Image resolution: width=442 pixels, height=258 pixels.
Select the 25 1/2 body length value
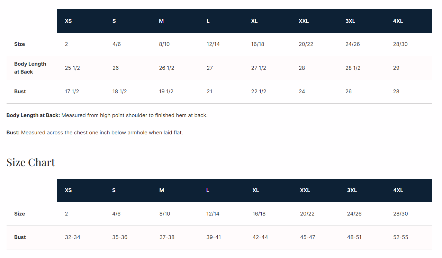click(x=72, y=68)
